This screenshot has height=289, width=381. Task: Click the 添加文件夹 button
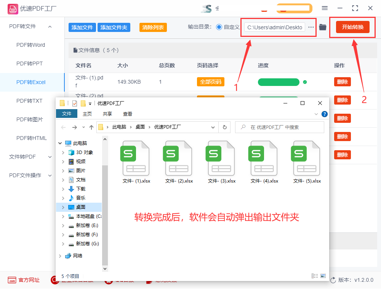pos(114,27)
